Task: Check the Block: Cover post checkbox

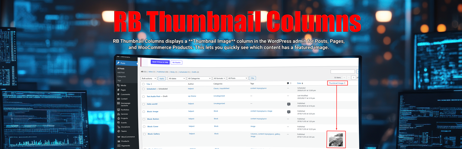Action: click(x=144, y=127)
